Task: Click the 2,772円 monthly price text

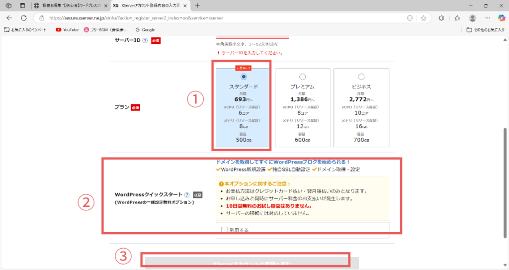Action: pos(361,99)
